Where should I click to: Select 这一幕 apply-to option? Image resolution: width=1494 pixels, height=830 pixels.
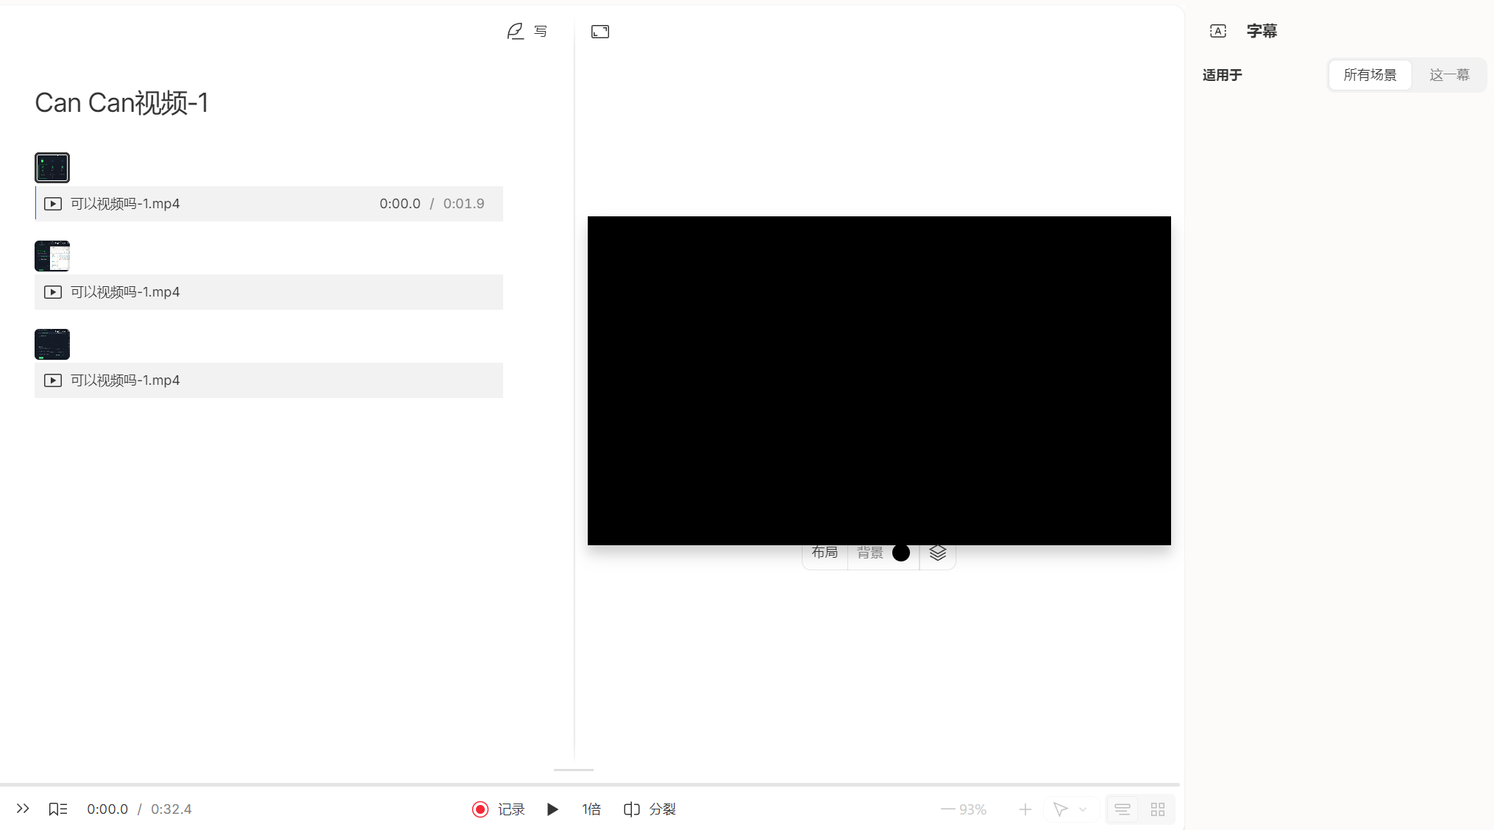(x=1449, y=75)
